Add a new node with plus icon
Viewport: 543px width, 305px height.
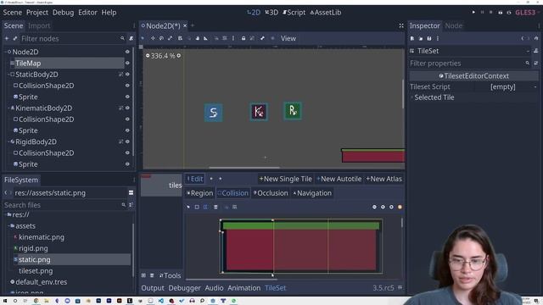coord(7,38)
